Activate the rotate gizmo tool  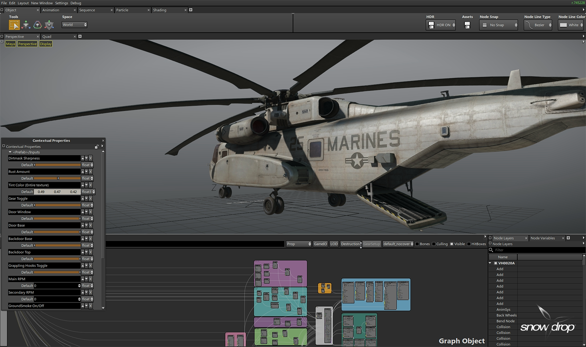(38, 25)
